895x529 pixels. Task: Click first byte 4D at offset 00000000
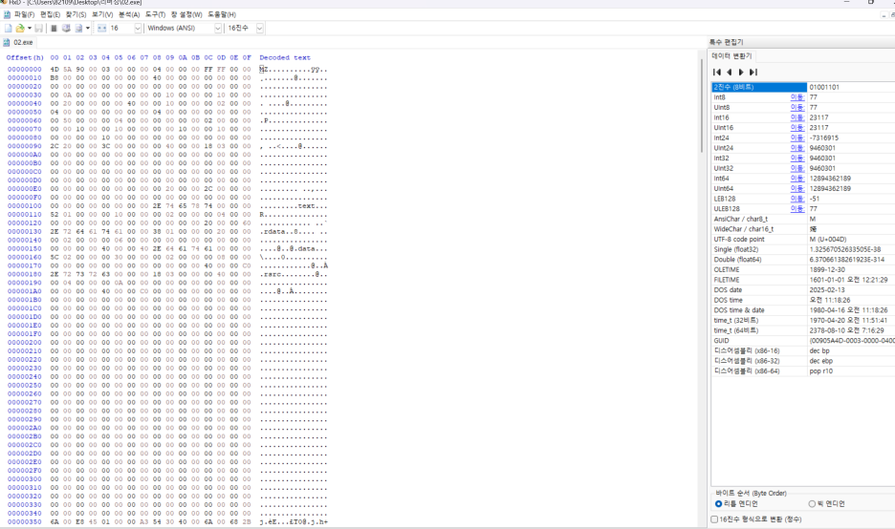[x=55, y=70]
